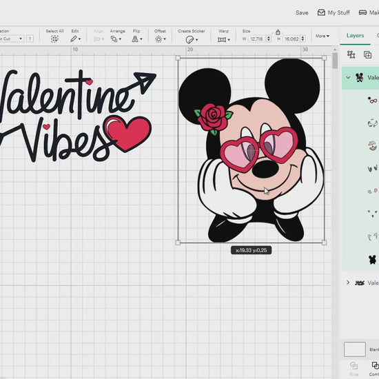Click the Duplicate layer icon
Viewport: 379px width, 379px height.
[367, 54]
